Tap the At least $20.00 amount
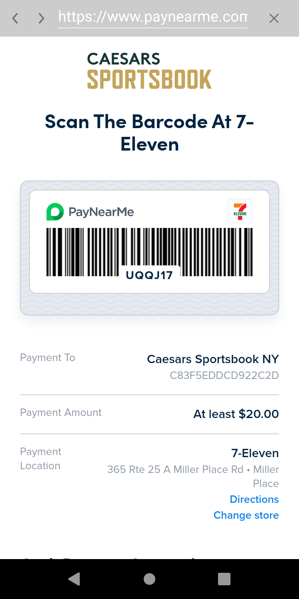 tap(236, 414)
